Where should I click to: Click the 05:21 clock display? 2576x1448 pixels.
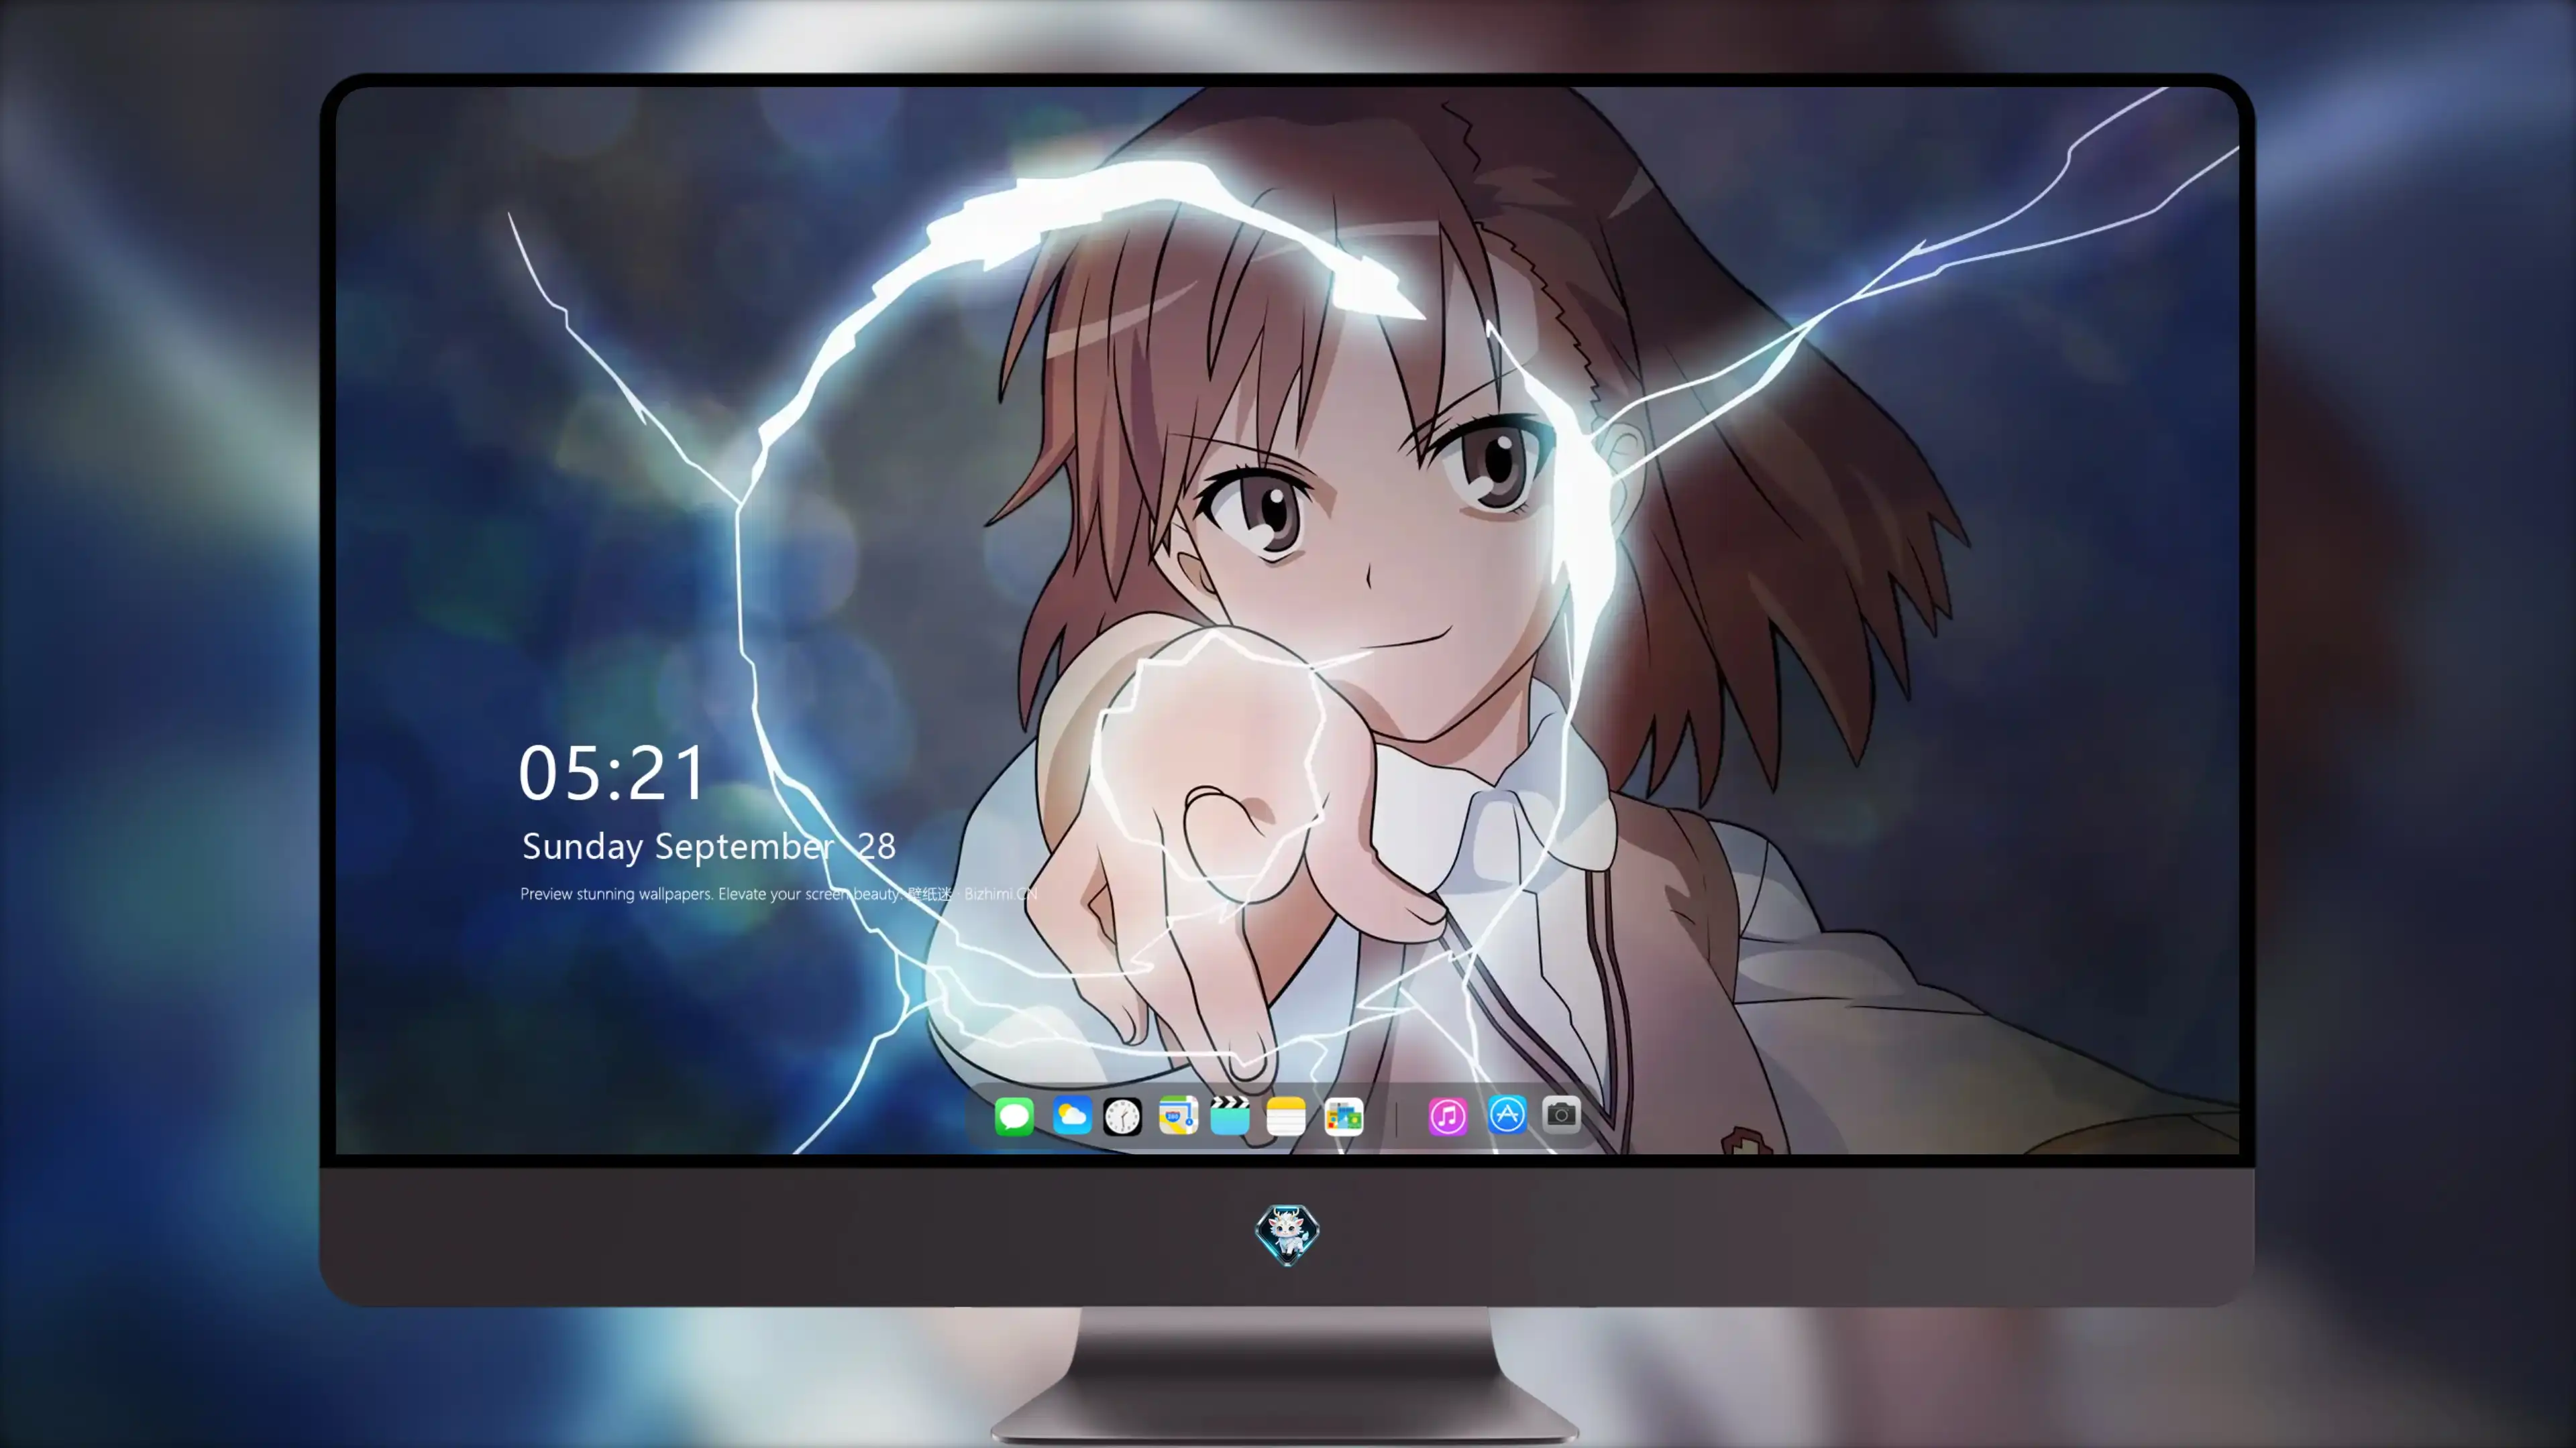612,774
